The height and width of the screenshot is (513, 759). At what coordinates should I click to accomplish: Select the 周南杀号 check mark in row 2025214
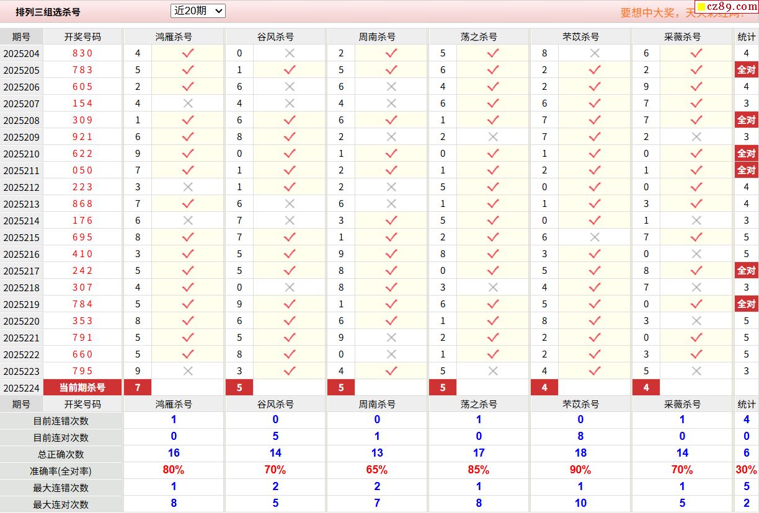point(391,221)
